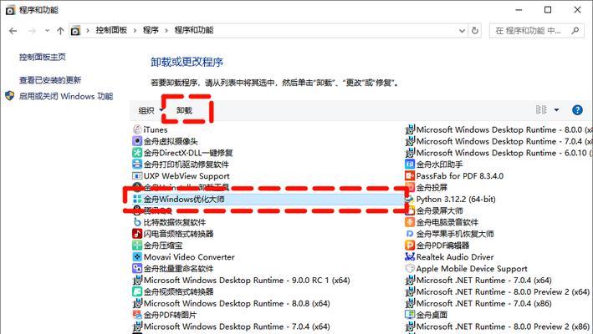Select the 金舟打印机驱动修复软件 icon
This screenshot has width=593, height=334.
(137, 164)
